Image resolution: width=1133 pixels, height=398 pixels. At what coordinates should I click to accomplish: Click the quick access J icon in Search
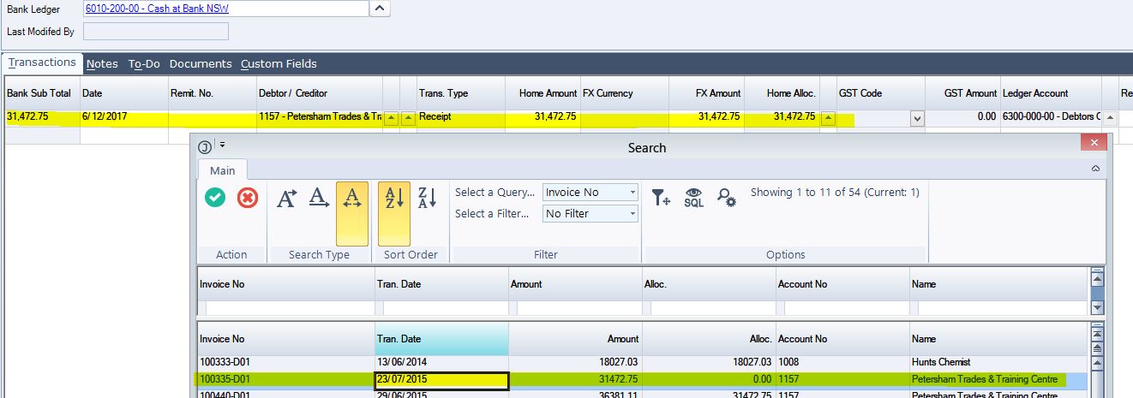pos(204,146)
